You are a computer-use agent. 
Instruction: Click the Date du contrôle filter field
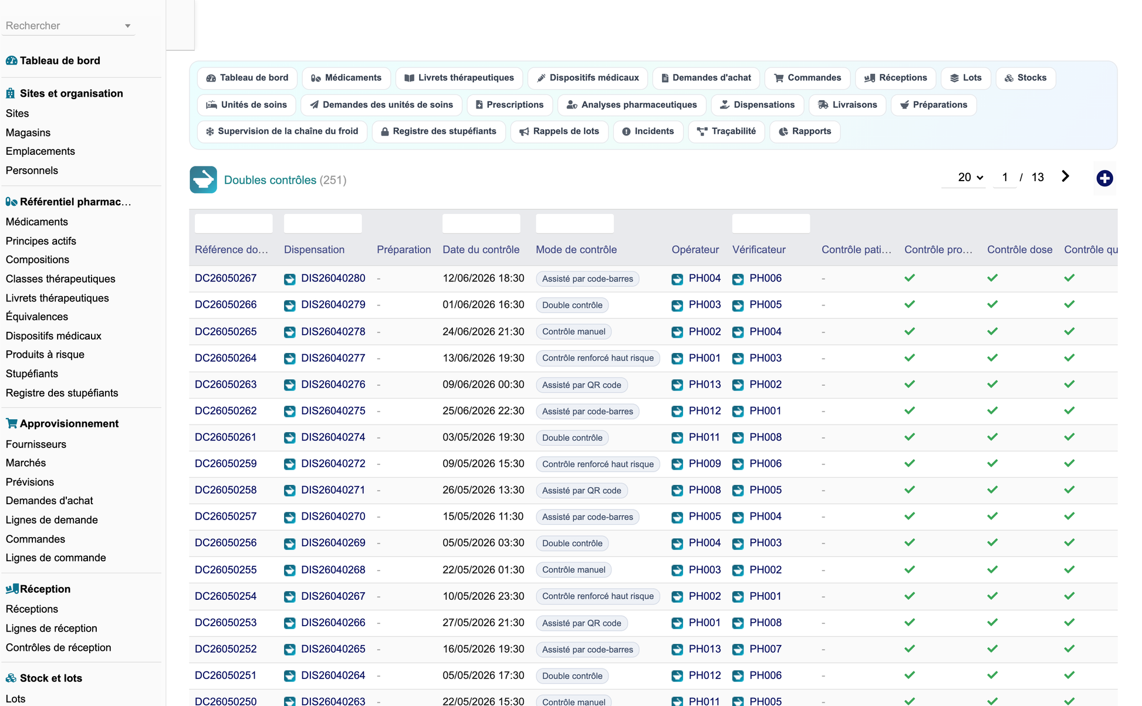click(x=481, y=223)
